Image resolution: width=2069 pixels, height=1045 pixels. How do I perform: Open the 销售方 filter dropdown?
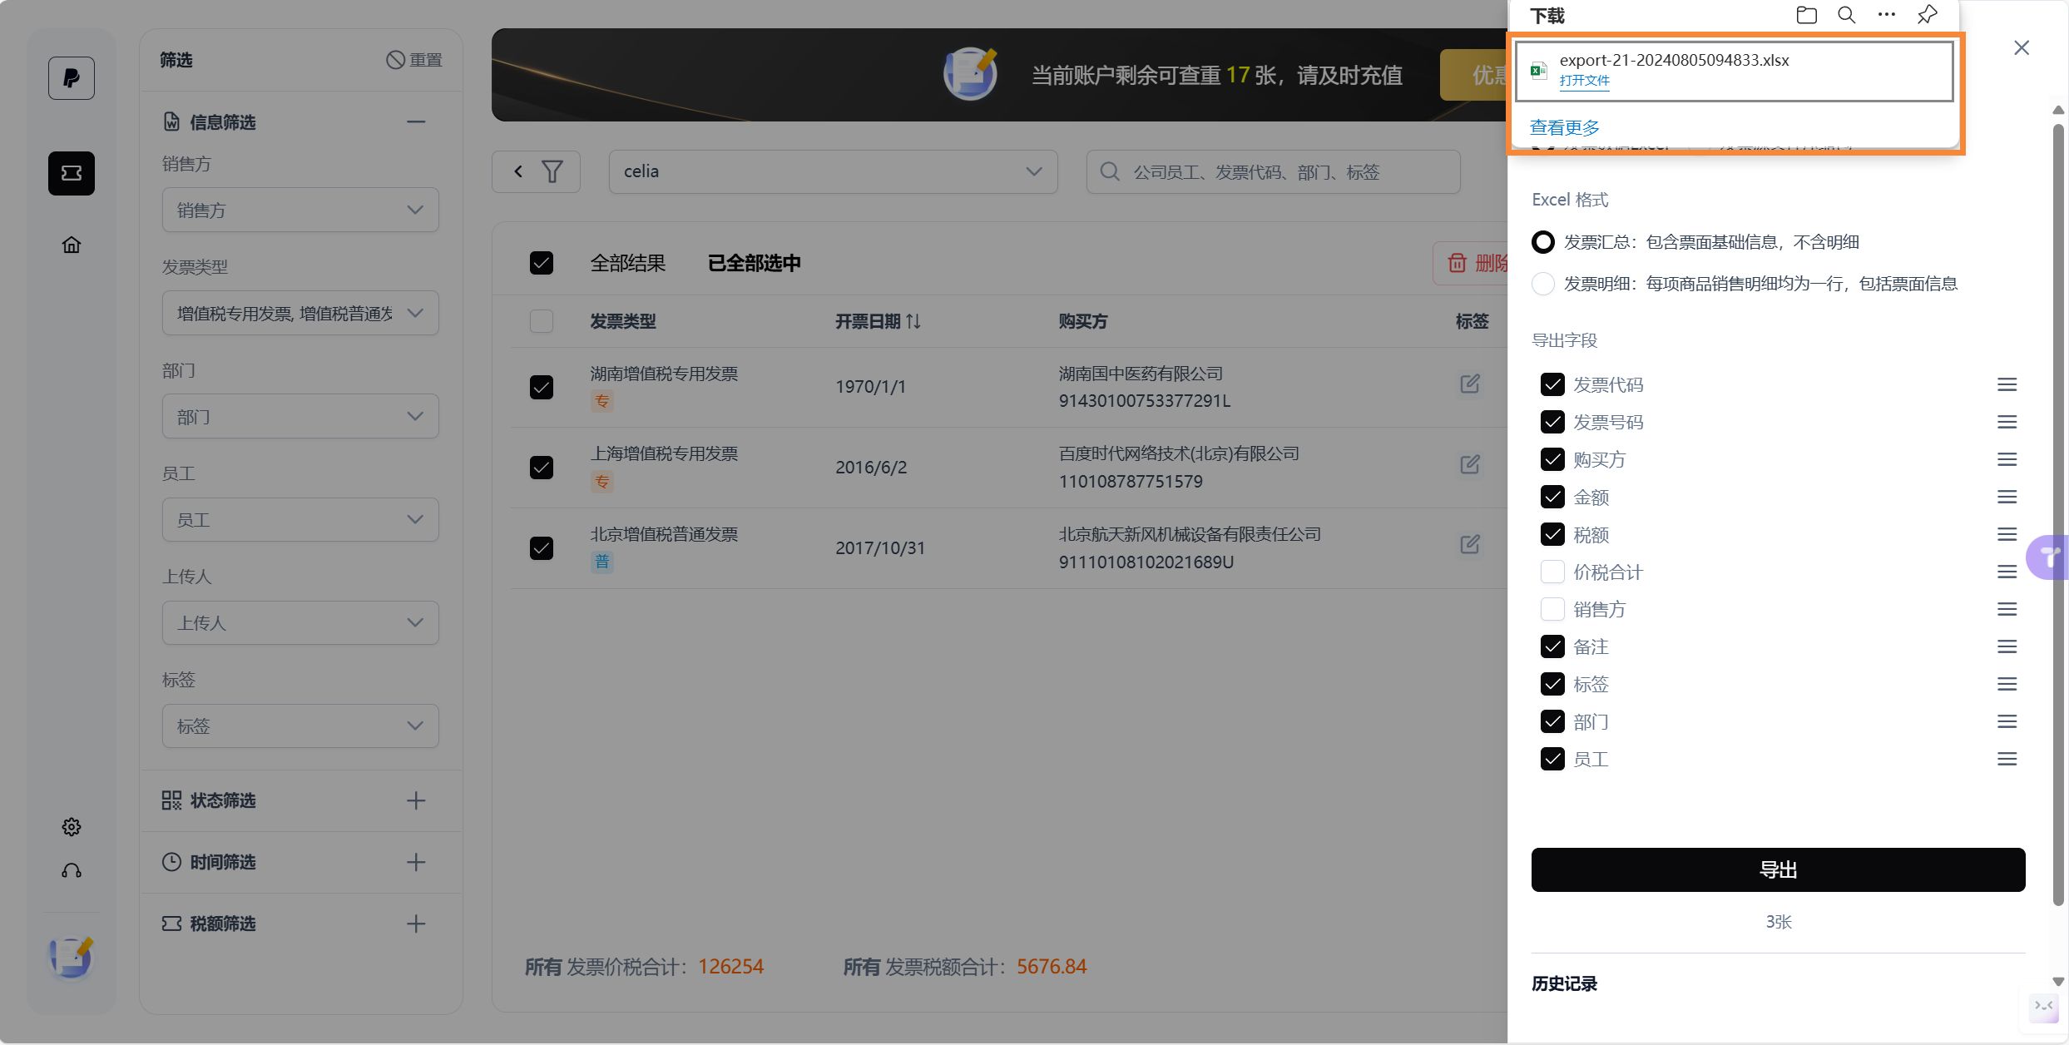(300, 210)
